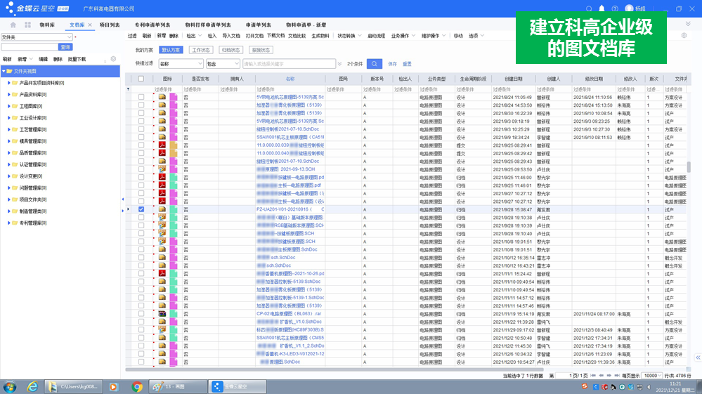Viewport: 702px width, 394px height.
Task: Switch to 物料打样申请单列表 tab
Action: 208,25
